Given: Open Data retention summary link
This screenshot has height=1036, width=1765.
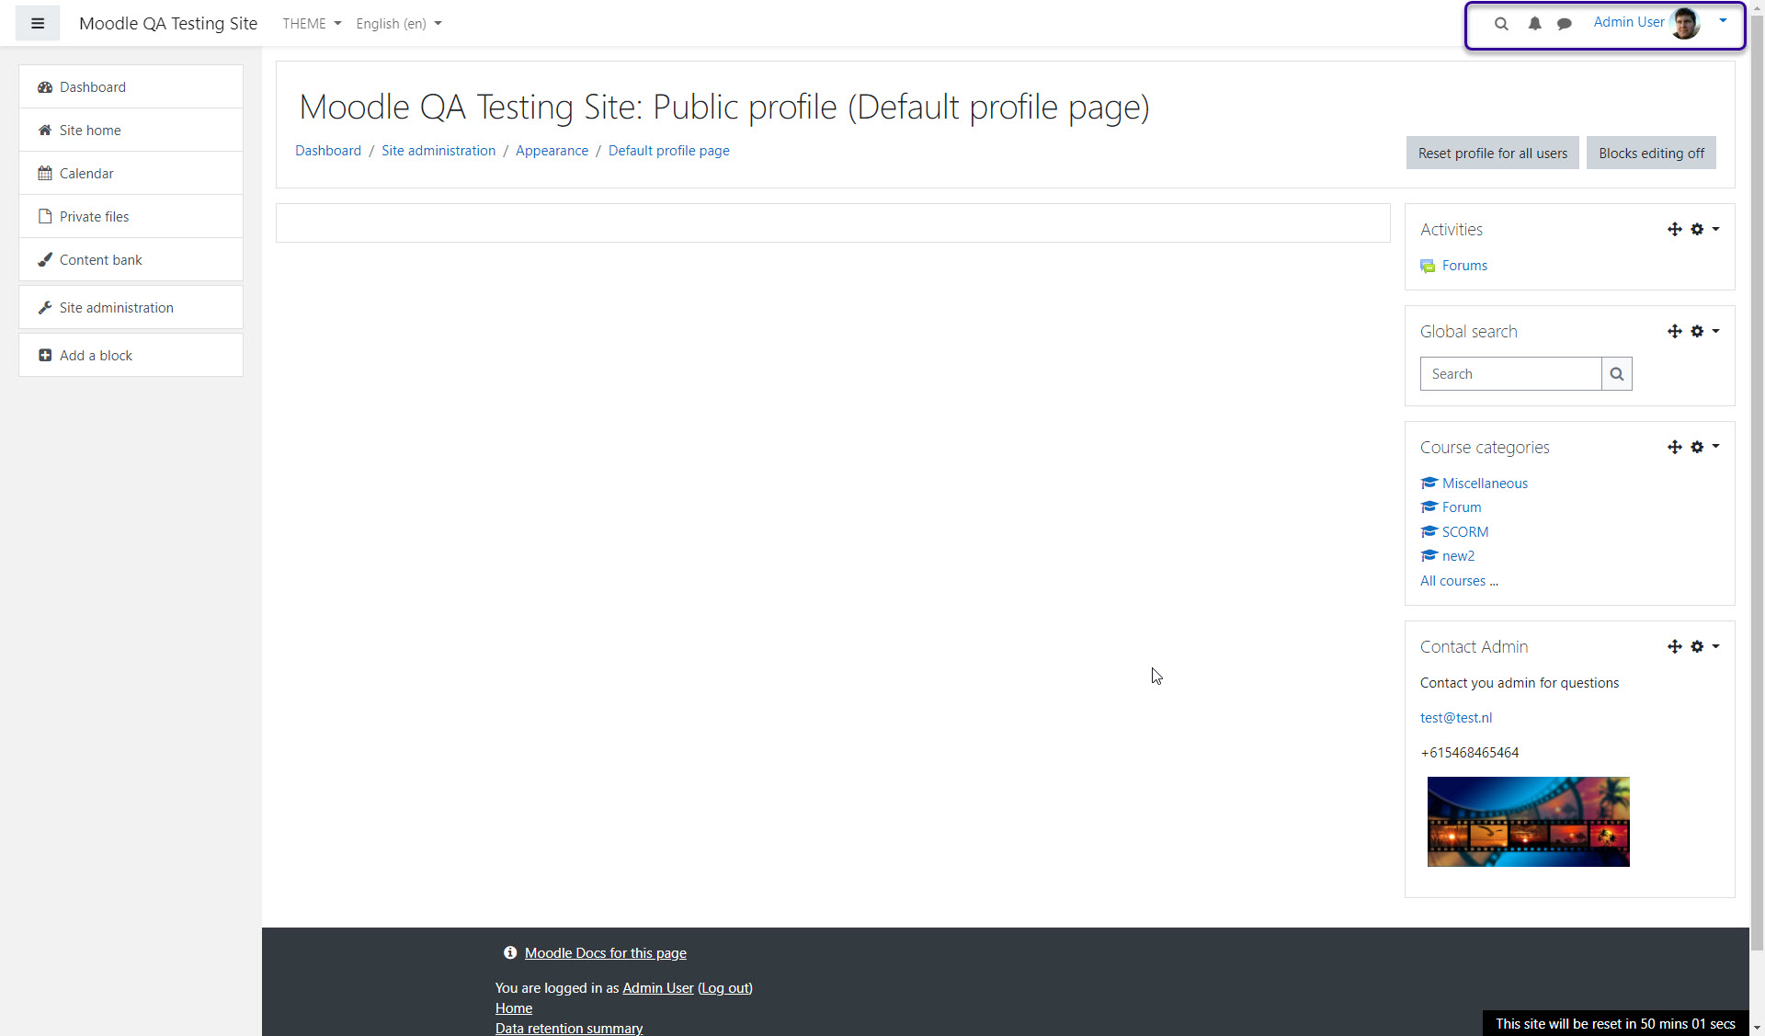Looking at the screenshot, I should pos(569,1028).
